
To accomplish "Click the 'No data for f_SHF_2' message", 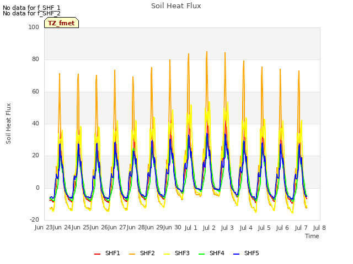I will coord(31,13).
